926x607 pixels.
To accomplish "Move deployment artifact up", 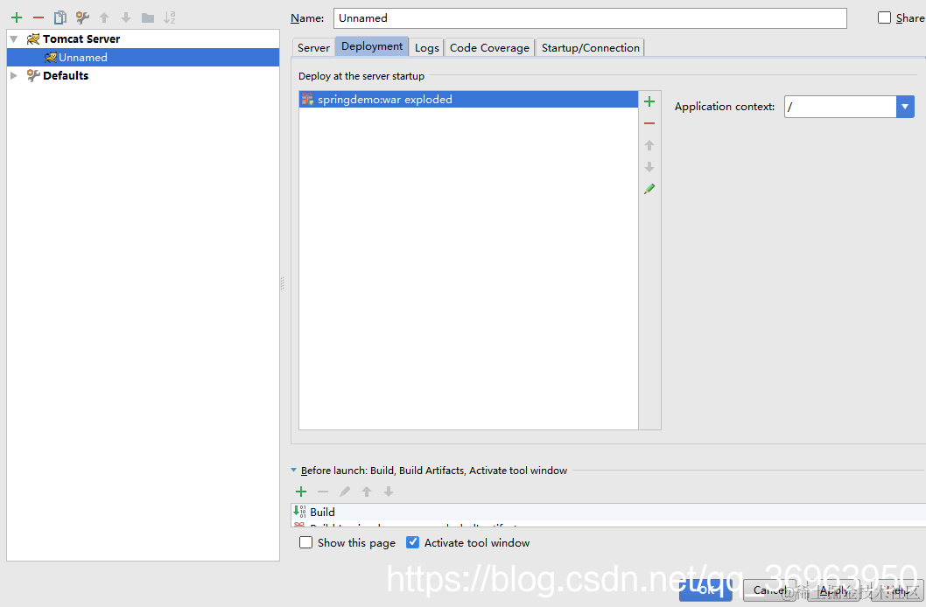I will (649, 145).
